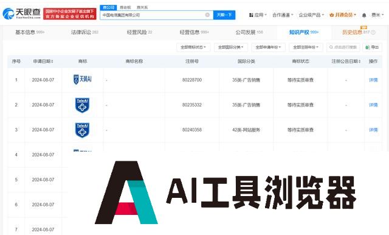This screenshot has height=235, width=389.
Task: Expand the 全部国际分类 dropdown filter
Action: 231,47
